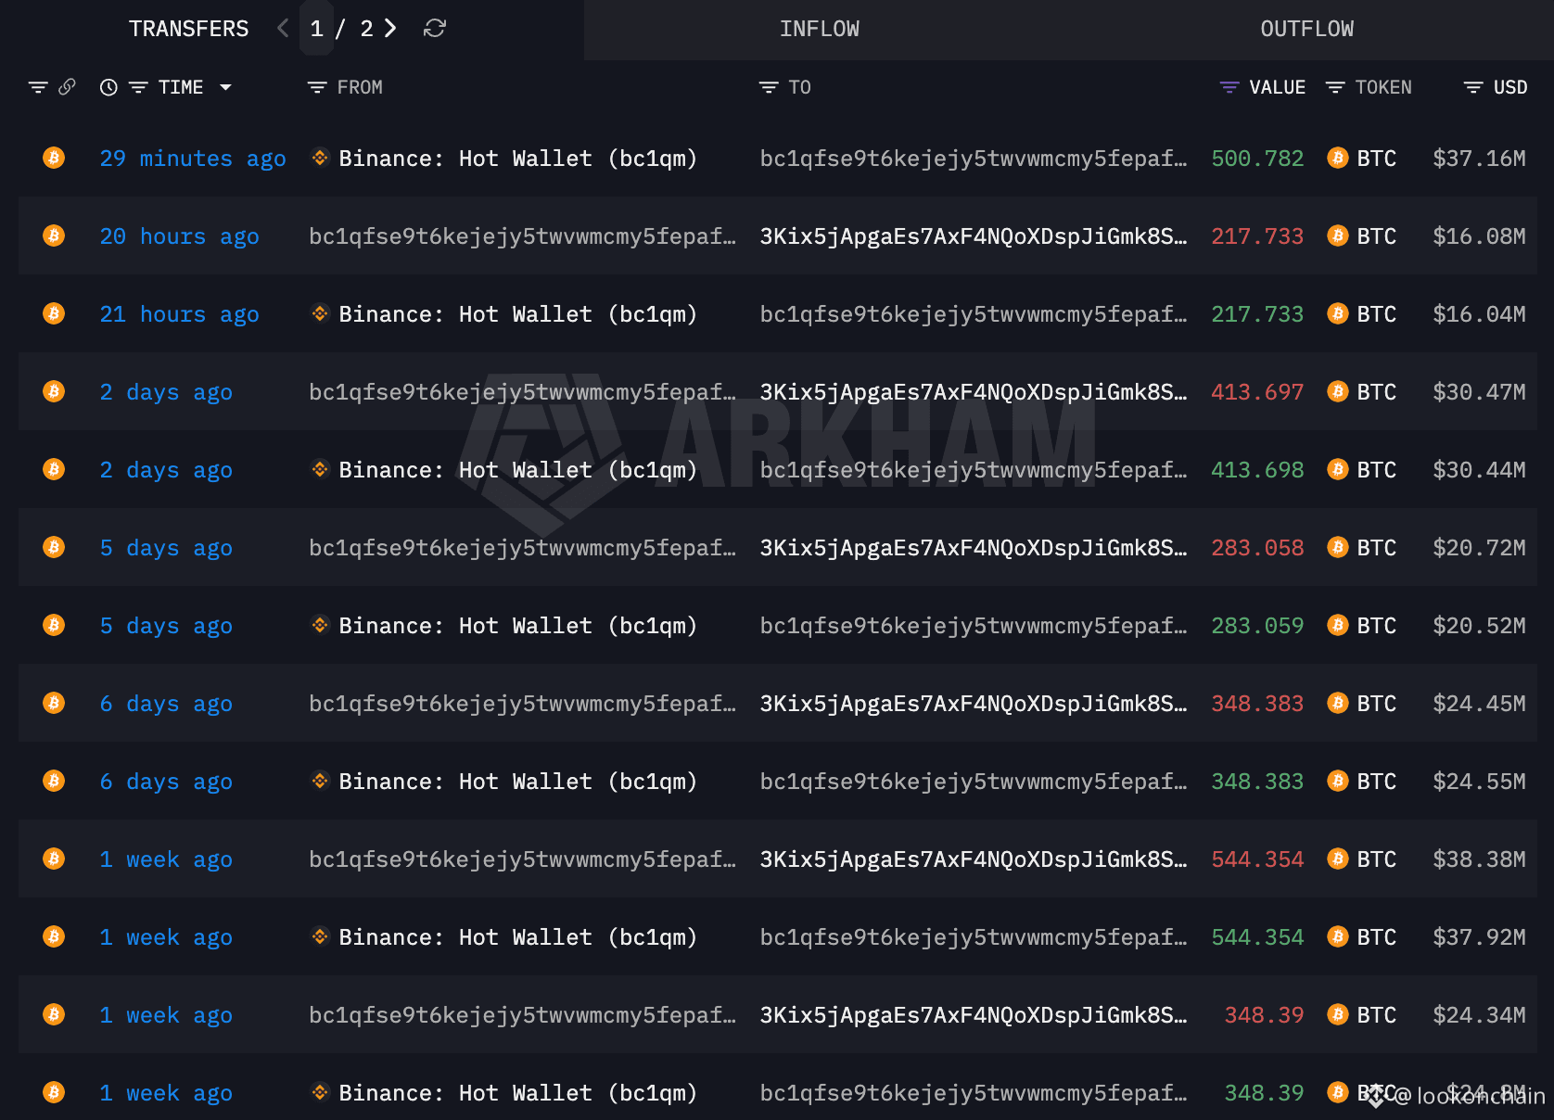Filter by TIME column
1554x1120 pixels.
pos(138,87)
